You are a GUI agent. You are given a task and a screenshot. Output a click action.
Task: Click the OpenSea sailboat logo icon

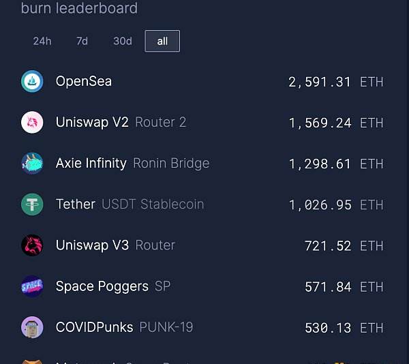(32, 81)
